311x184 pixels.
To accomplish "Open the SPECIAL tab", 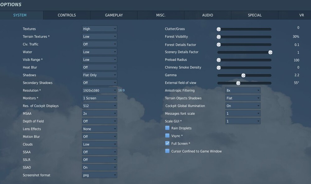I will pyautogui.click(x=255, y=15).
